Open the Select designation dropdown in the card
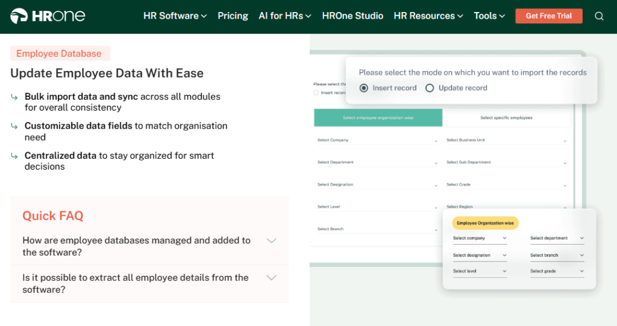 coord(480,255)
